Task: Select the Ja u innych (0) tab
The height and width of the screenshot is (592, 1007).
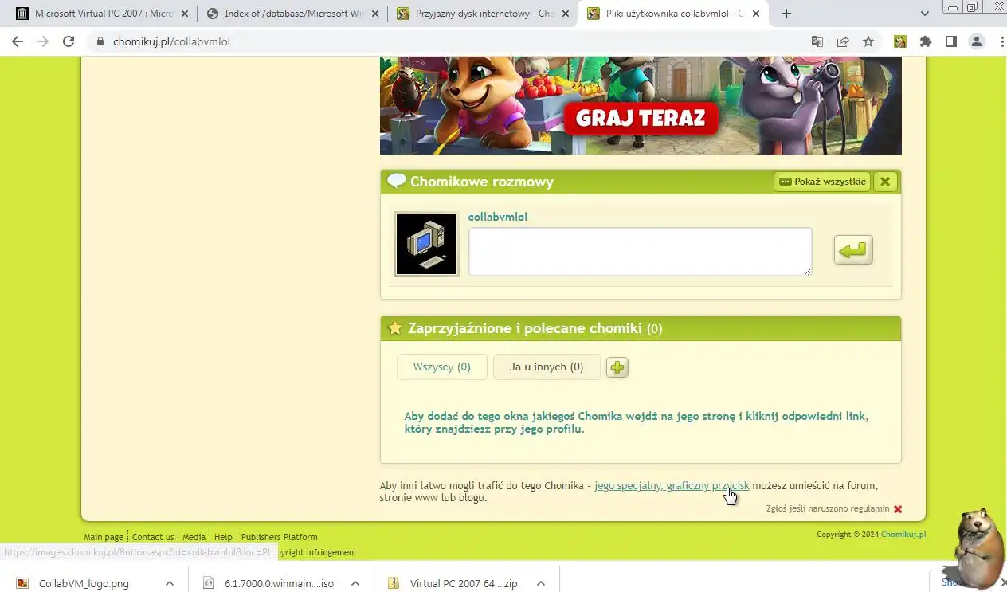Action: [547, 367]
